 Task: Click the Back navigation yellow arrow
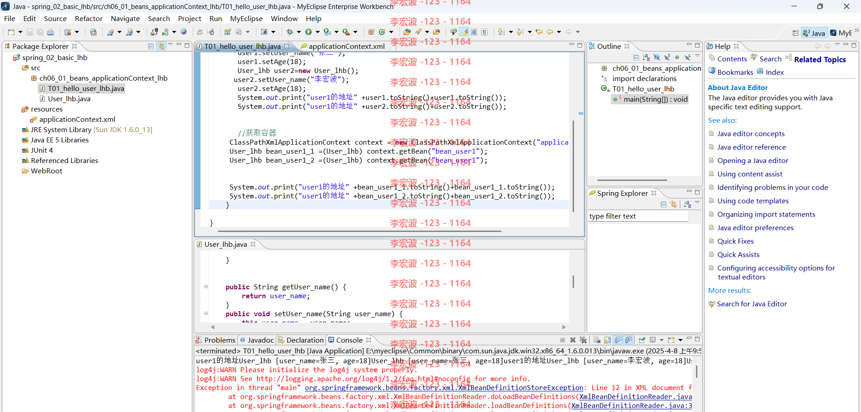(x=549, y=32)
